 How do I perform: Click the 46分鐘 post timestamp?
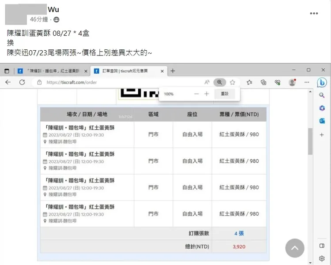pos(39,19)
